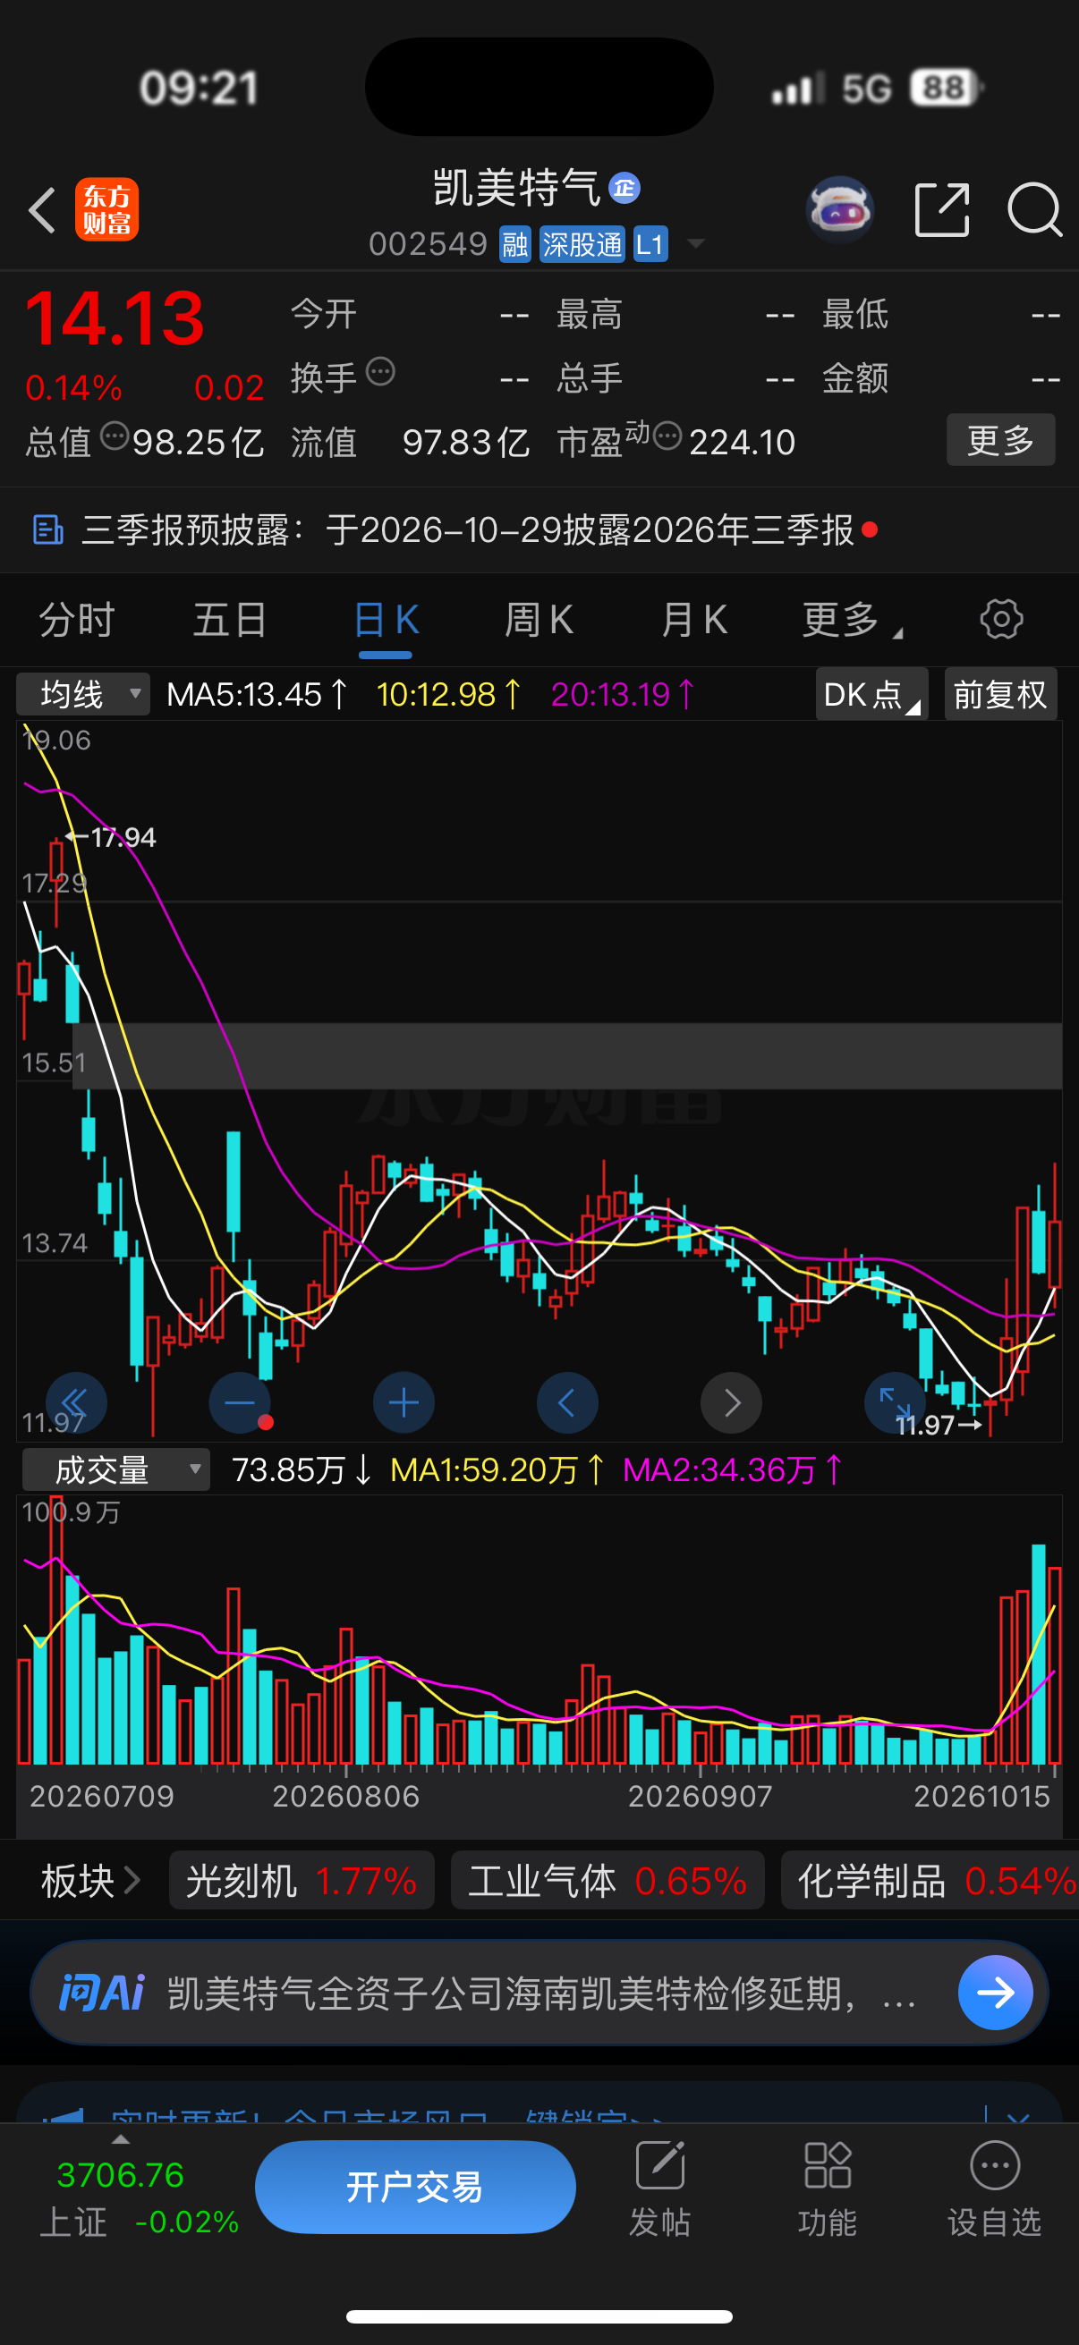
Task: Tap the L1 quote level badge
Action: point(650,244)
